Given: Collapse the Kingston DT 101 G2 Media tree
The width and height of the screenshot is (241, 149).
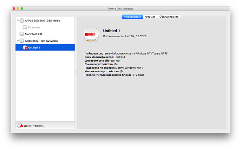Looking at the screenshot, I should point(18,40).
